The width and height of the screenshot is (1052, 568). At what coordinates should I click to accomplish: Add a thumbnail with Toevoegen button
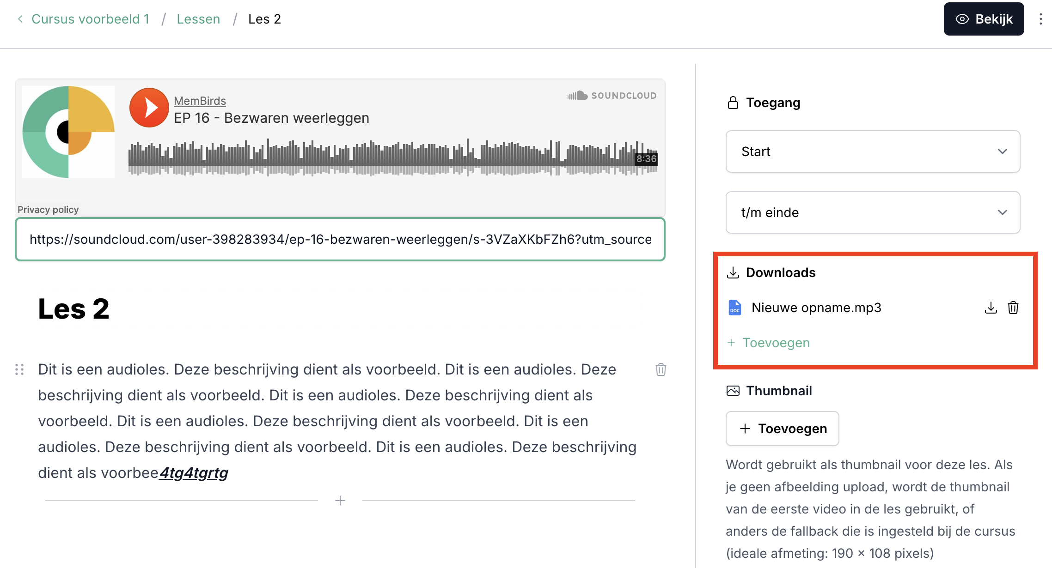782,429
